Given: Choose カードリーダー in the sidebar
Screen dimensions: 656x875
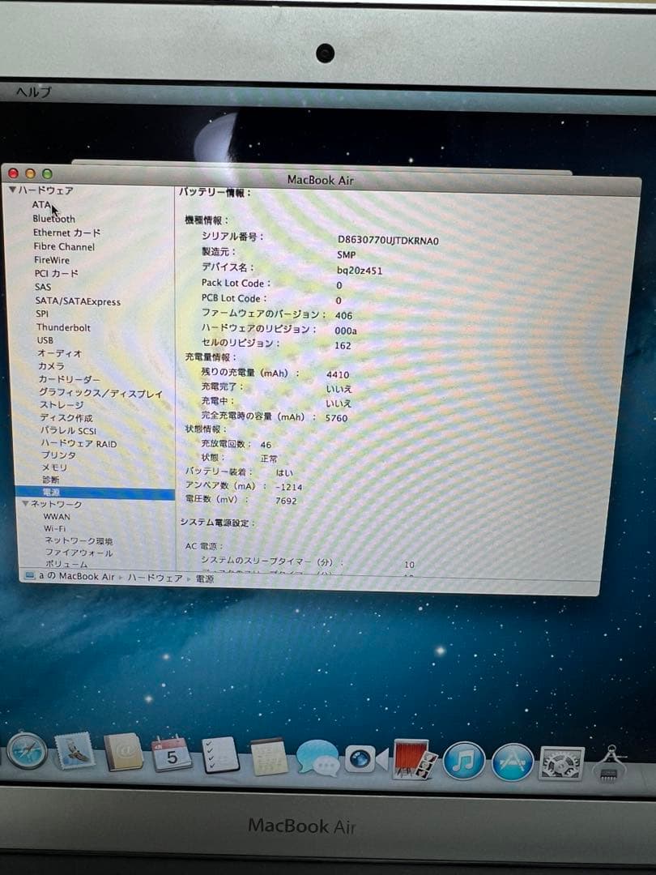Looking at the screenshot, I should click(69, 379).
